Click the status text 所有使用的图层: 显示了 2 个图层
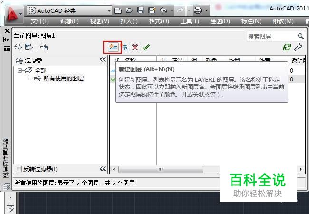The width and height of the screenshot is (309, 214). [57, 183]
